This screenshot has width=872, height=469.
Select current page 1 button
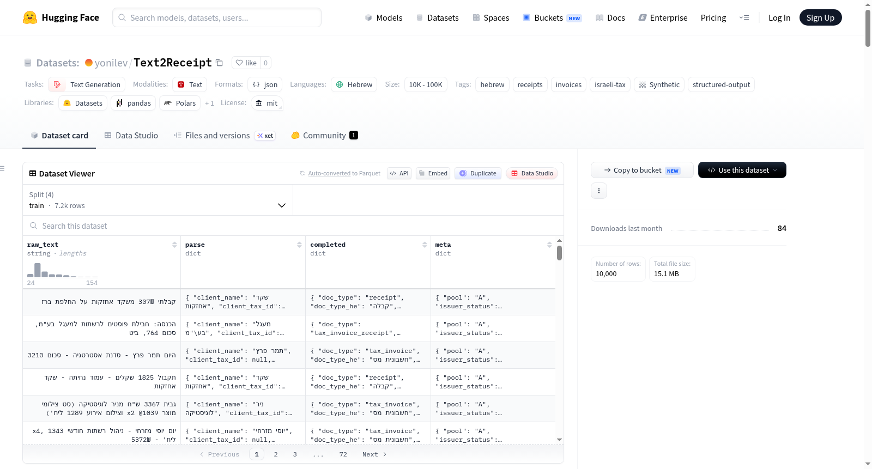[257, 454]
